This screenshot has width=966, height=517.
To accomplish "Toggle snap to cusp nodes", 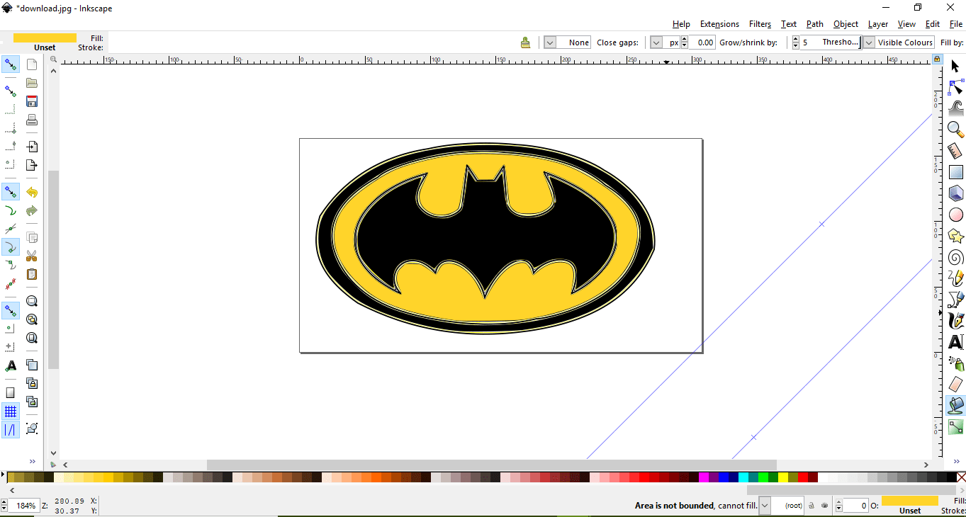I will (x=11, y=246).
